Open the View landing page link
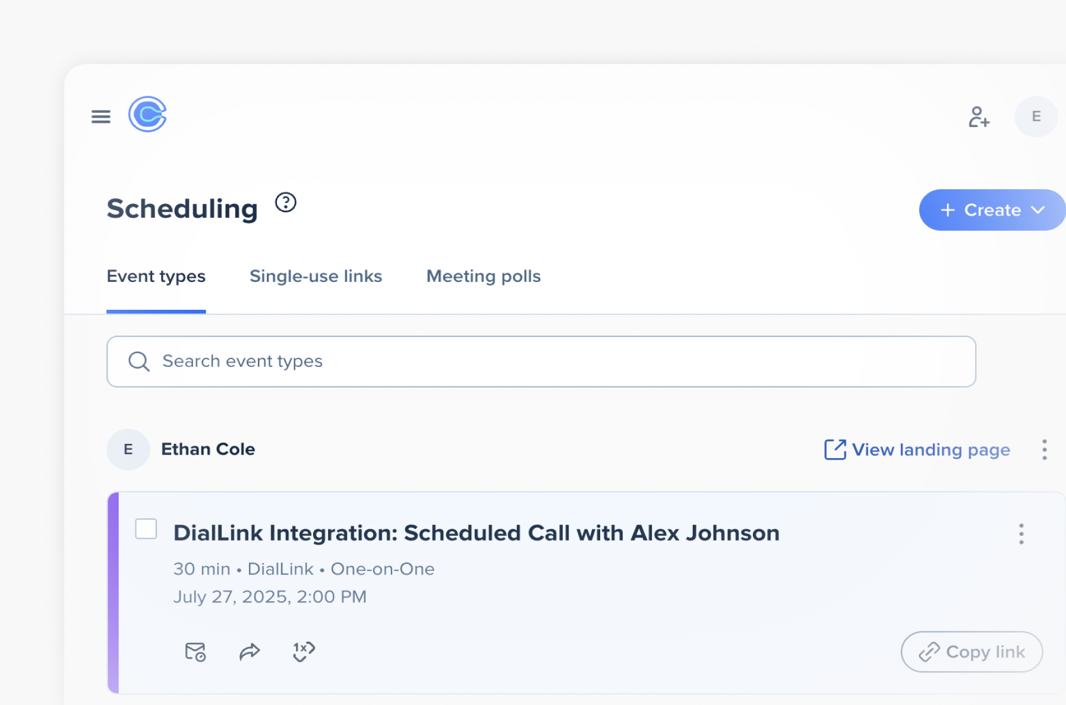Screen dimensions: 1066x705 (x=917, y=450)
